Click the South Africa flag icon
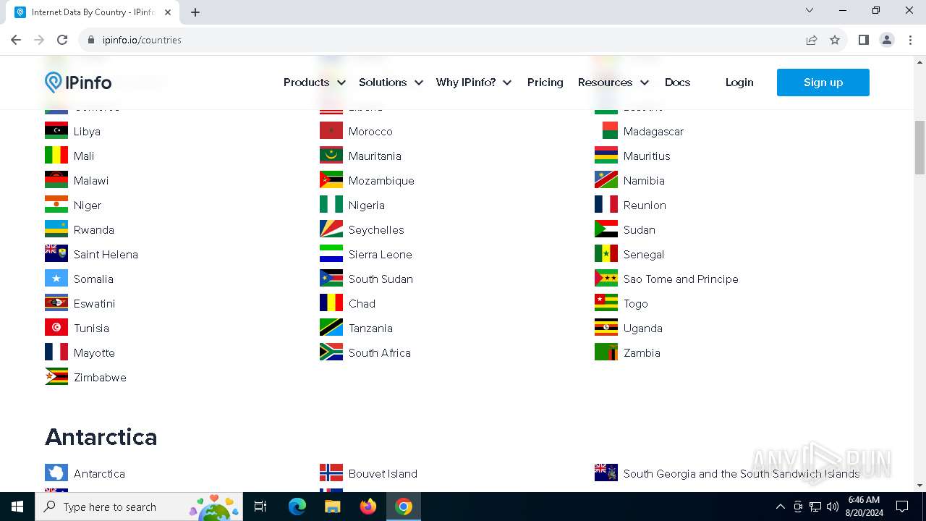 (x=331, y=352)
